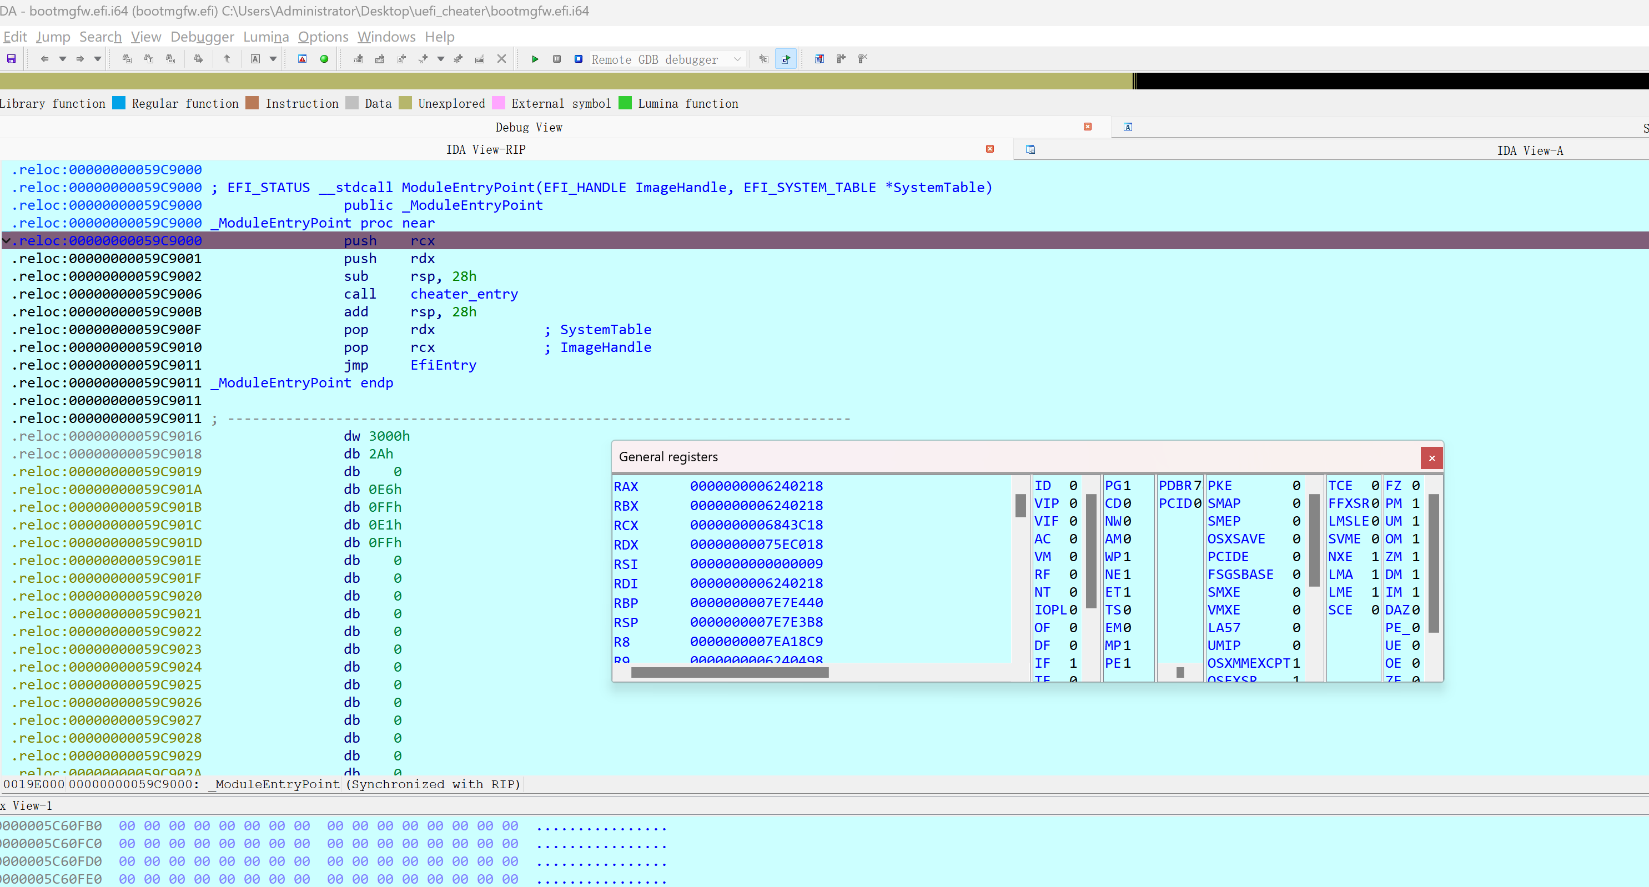
Task: Open the Remote GDB debugger selector dropdown
Action: (x=668, y=59)
